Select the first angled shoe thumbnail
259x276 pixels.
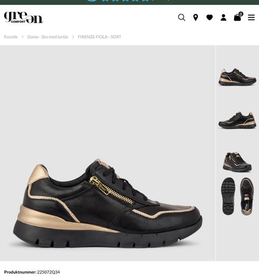pos(237,77)
